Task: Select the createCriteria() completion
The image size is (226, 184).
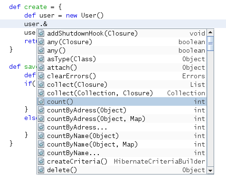Action: 122,161
